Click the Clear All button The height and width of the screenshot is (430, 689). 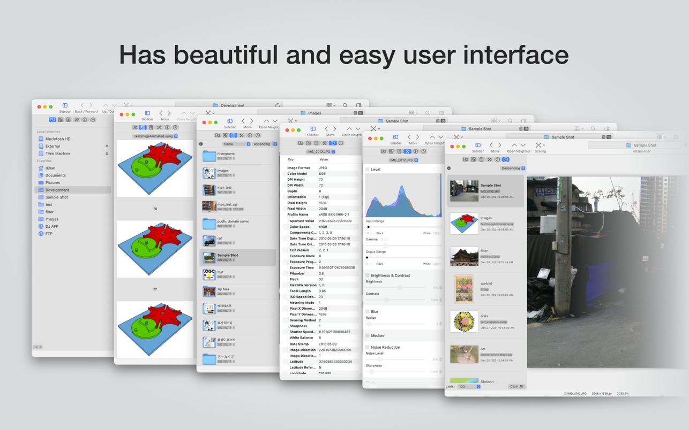tap(516, 386)
